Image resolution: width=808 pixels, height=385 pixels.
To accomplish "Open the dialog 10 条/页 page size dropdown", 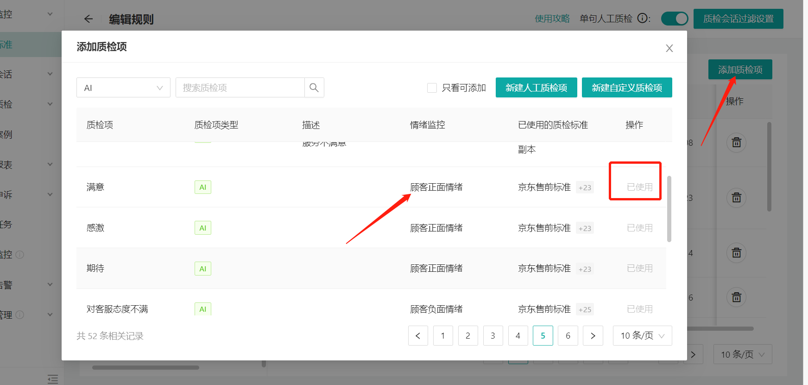I will point(642,336).
